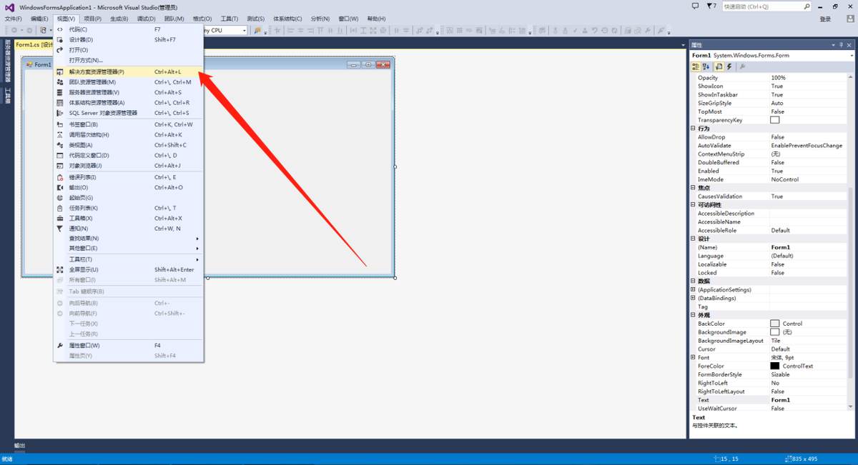Choose 全屏显示(U) full screen
The height and width of the screenshot is (465, 858).
(x=129, y=270)
